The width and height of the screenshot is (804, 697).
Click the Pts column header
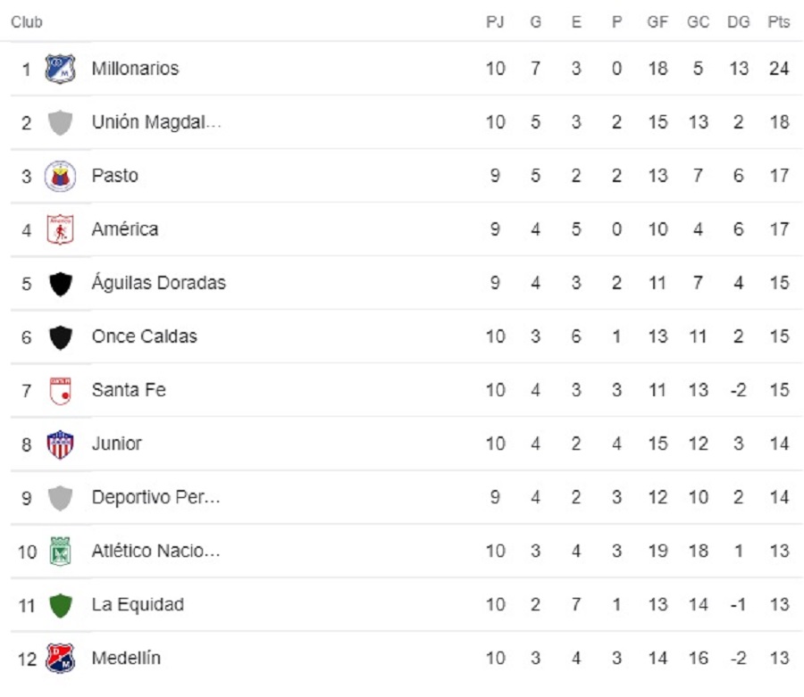pyautogui.click(x=779, y=21)
